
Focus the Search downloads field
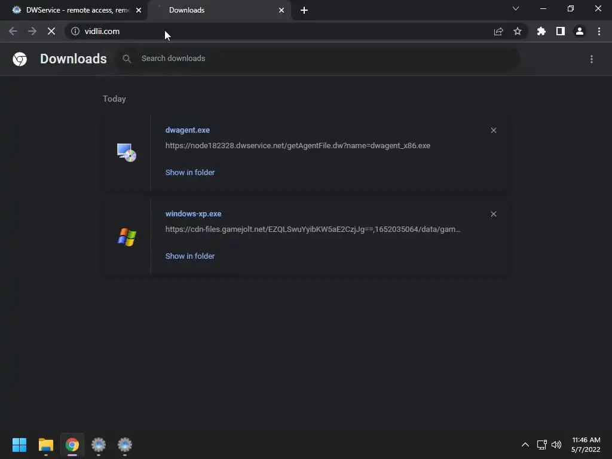[317, 59]
